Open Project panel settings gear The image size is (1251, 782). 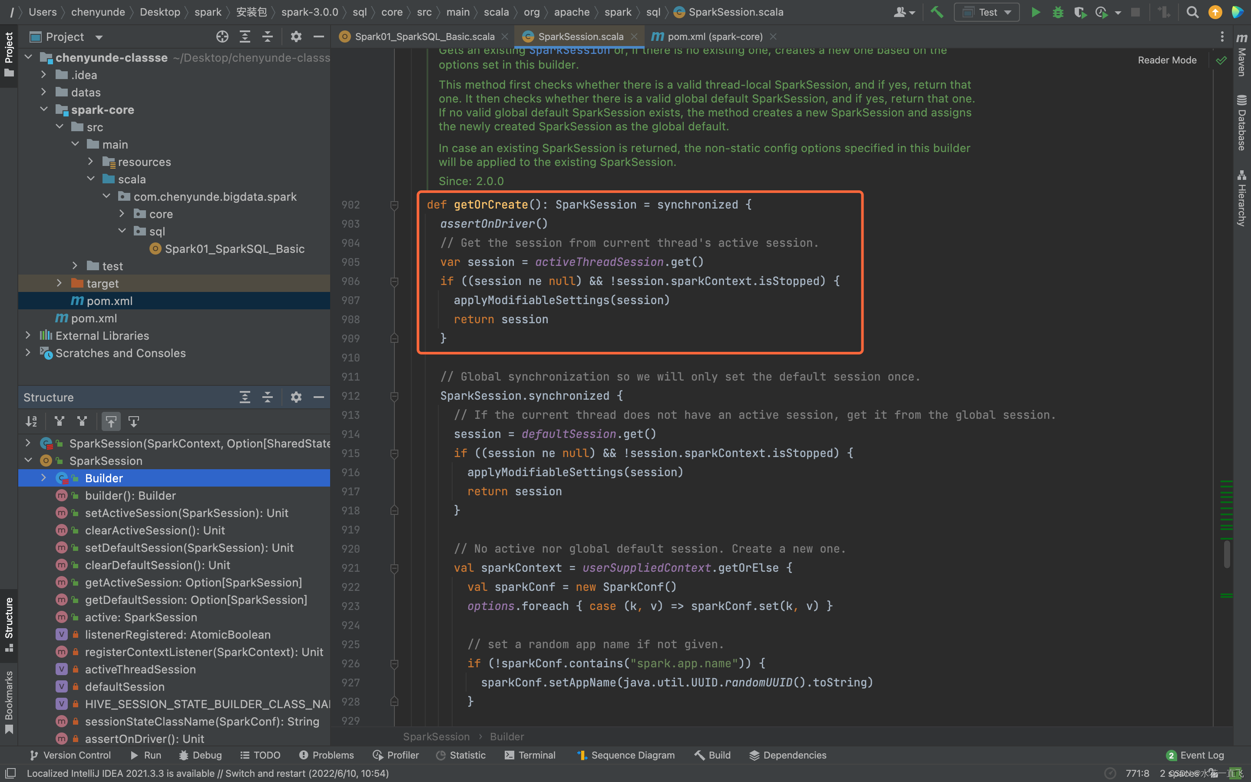(296, 37)
